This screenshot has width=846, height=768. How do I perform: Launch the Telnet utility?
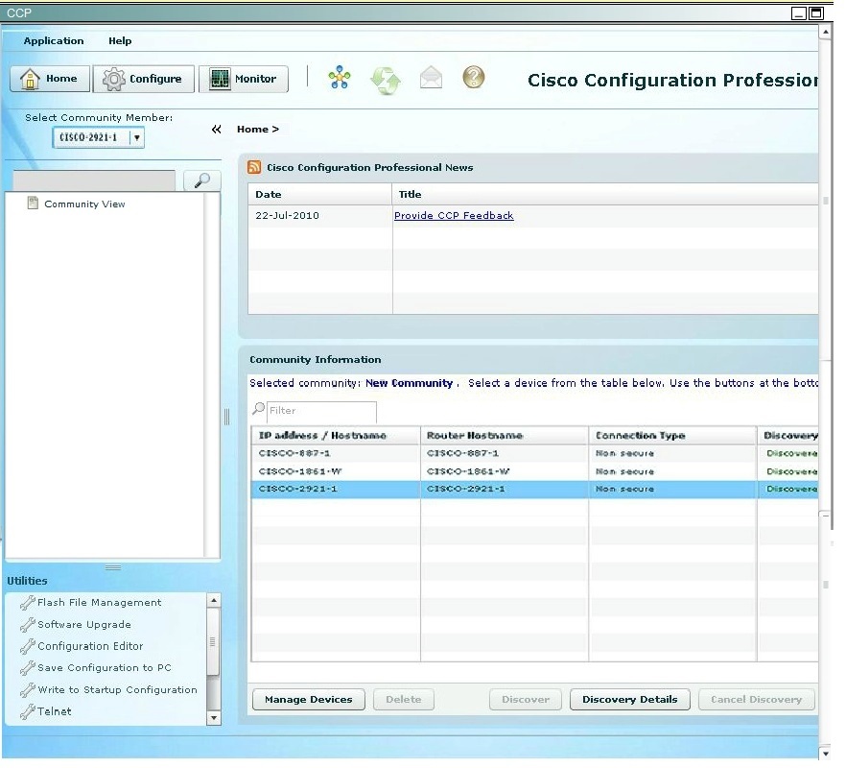click(x=54, y=711)
